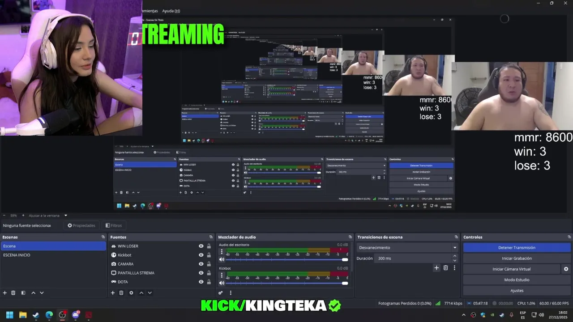Open Kickbot audio three-dot options
The height and width of the screenshot is (322, 573).
coord(221,276)
